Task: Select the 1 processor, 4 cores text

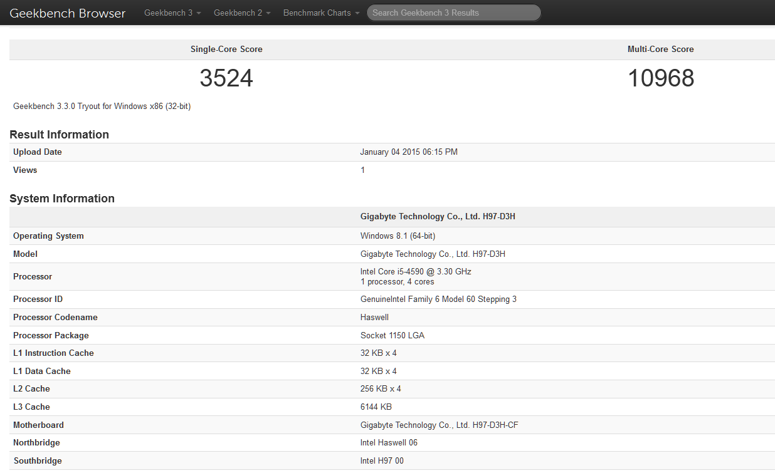Action: (397, 282)
